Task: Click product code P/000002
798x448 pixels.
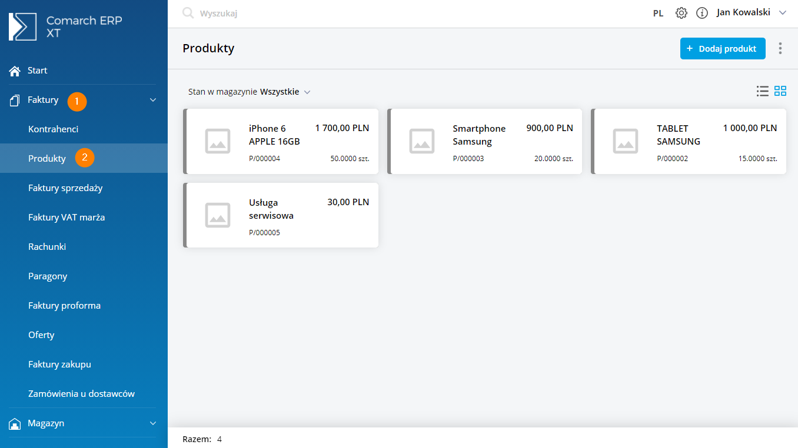Action: tap(673, 159)
